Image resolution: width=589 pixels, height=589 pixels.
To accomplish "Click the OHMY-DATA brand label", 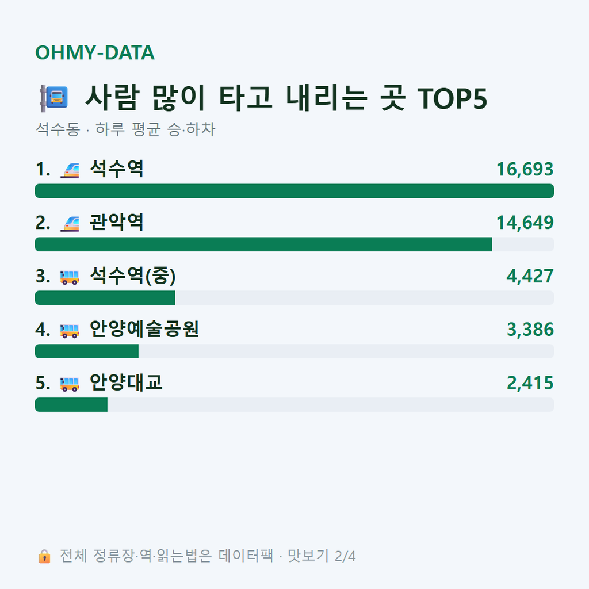I will (95, 52).
